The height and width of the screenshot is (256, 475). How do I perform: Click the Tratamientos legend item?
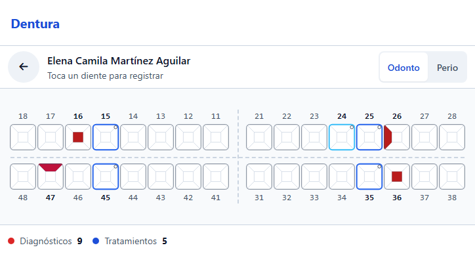[x=130, y=241]
